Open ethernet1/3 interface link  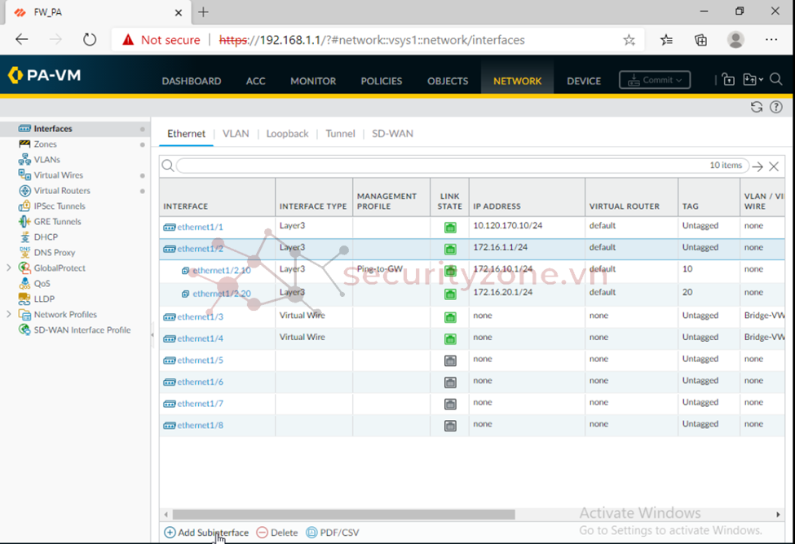pyautogui.click(x=200, y=317)
